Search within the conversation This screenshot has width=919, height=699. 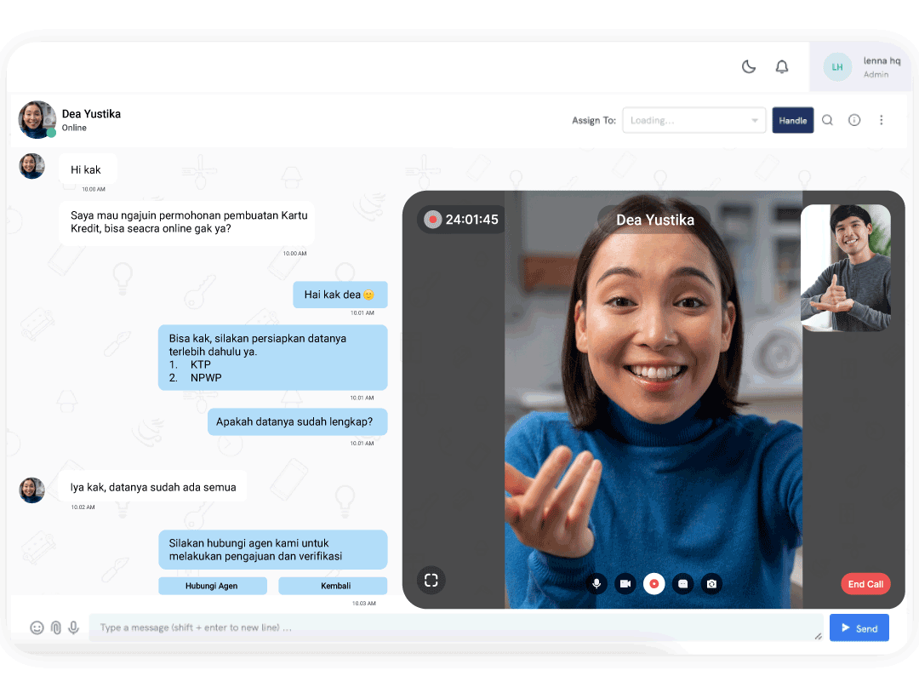pos(827,120)
